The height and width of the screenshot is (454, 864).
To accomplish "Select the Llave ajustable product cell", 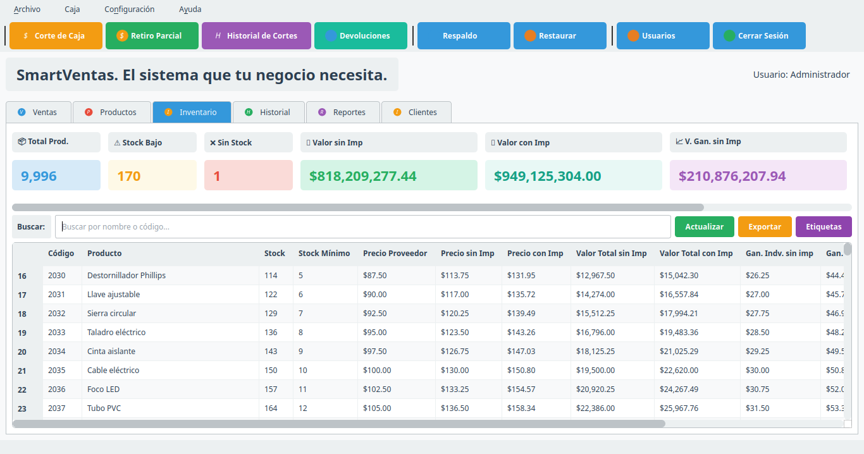I will tap(171, 294).
